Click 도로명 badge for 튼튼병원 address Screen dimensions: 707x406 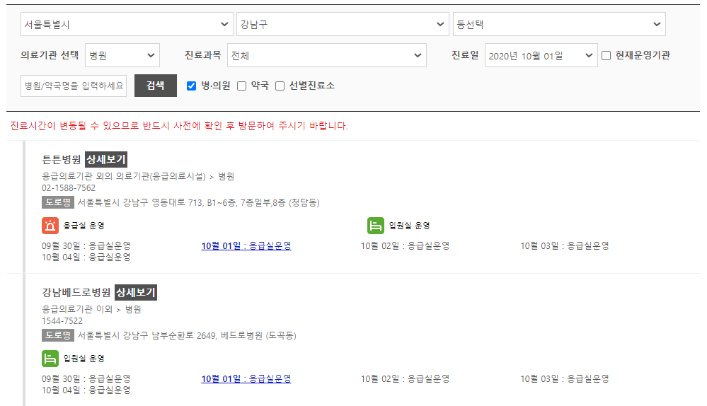tap(58, 202)
